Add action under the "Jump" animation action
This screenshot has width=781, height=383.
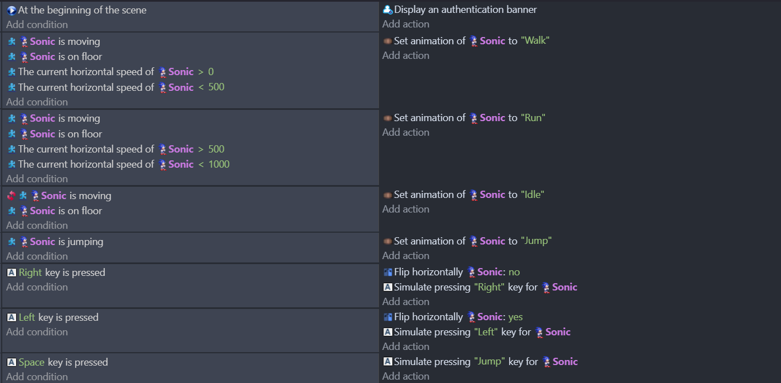pyautogui.click(x=406, y=256)
